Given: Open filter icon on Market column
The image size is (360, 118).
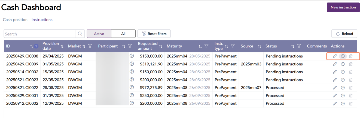Looking at the screenshot, I should [90, 46].
